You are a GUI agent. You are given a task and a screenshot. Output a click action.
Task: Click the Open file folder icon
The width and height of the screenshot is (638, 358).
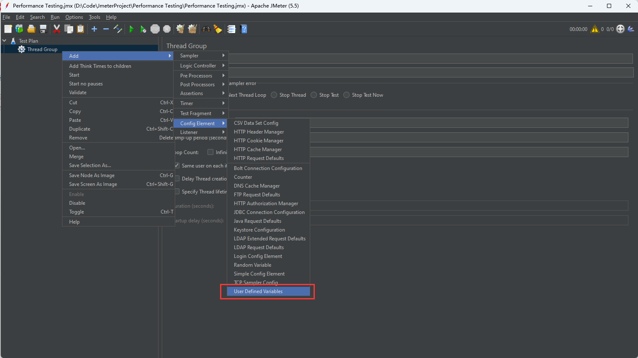pos(31,29)
